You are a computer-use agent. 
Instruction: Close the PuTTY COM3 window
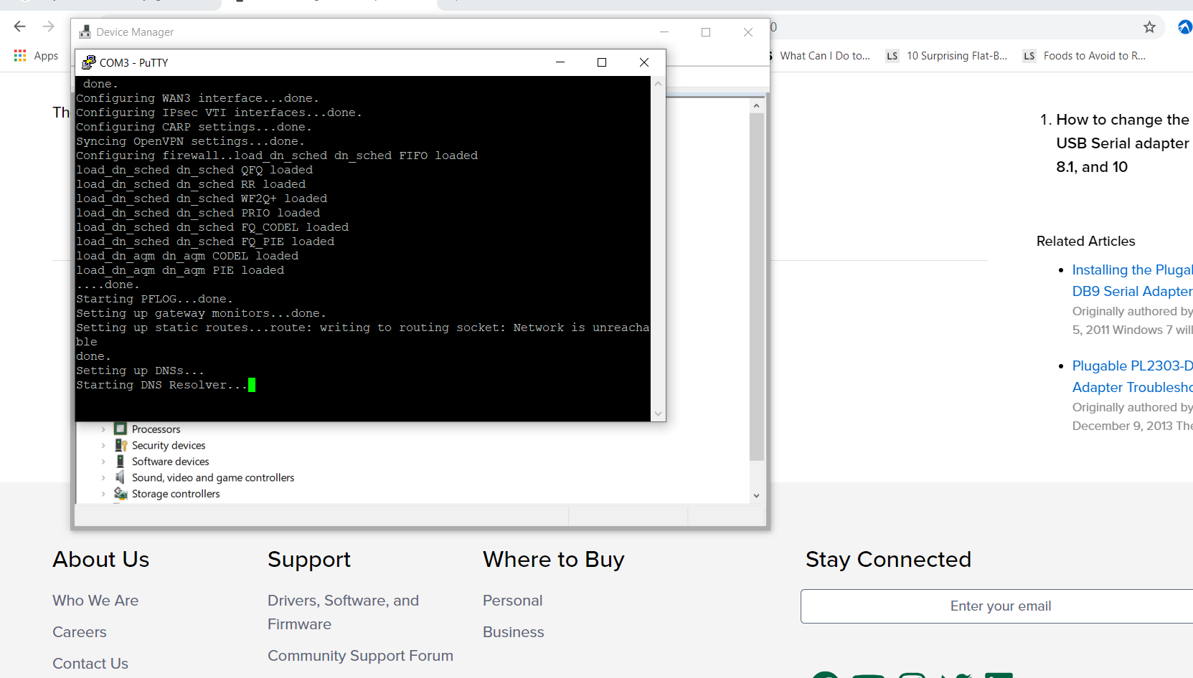[x=644, y=62]
